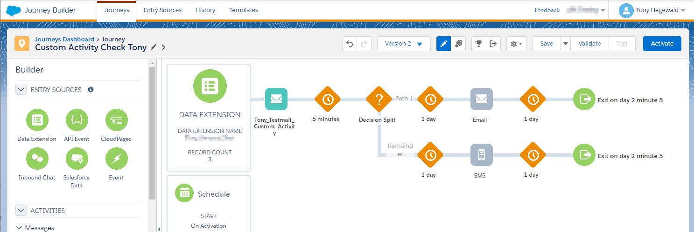Click the Path 1 label
The height and width of the screenshot is (232, 694).
click(x=404, y=98)
